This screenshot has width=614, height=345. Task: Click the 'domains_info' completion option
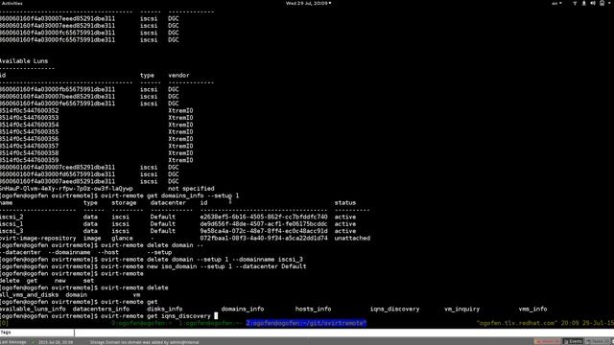243,309
